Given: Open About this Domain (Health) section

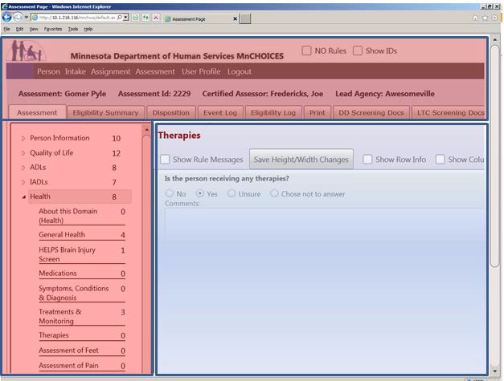Looking at the screenshot, I should (x=68, y=216).
